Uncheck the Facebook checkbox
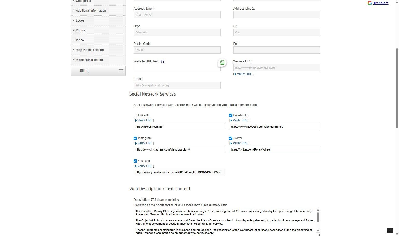Screen dimensions: 399x236 [x=230, y=116]
